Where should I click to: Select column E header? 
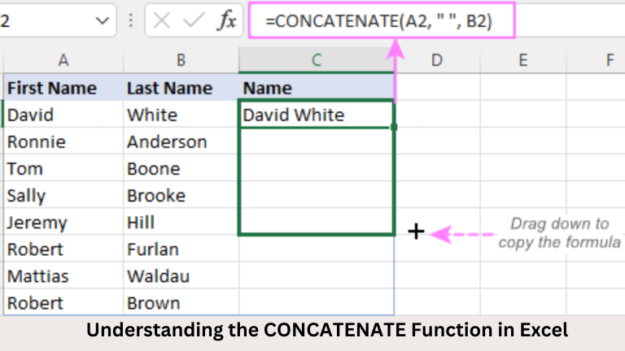coord(522,59)
